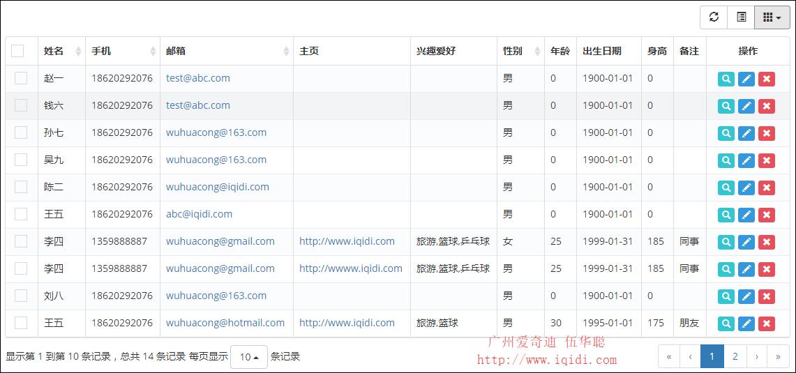
Task: Open homepage link in wuhuacong@hotmail.com row
Action: [347, 323]
